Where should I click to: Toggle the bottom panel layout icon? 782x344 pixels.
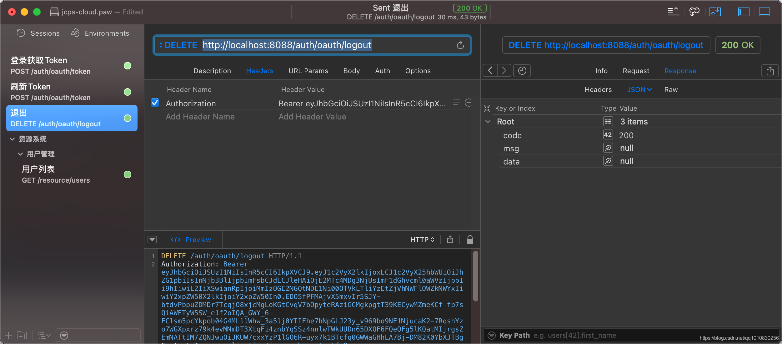764,12
